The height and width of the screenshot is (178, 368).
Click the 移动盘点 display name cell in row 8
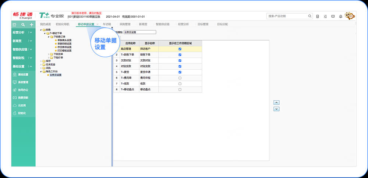tap(149, 90)
